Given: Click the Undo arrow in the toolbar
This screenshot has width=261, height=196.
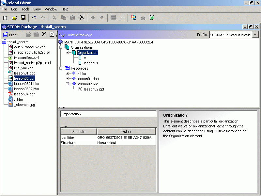Looking at the screenshot, I should (34, 18).
